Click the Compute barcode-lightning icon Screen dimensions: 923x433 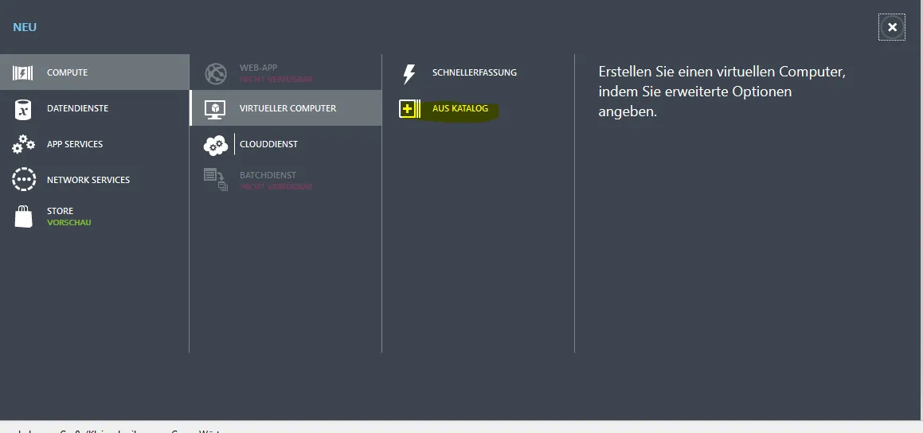pos(23,73)
